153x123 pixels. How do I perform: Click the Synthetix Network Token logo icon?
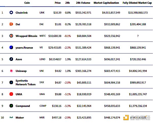(11, 83)
